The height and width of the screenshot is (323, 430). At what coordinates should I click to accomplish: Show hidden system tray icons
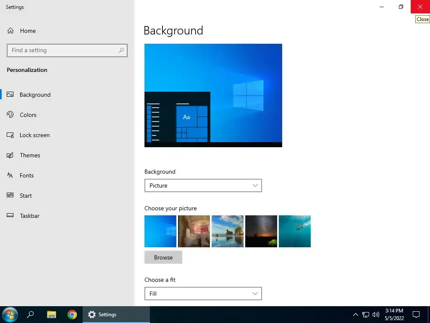pyautogui.click(x=355, y=315)
